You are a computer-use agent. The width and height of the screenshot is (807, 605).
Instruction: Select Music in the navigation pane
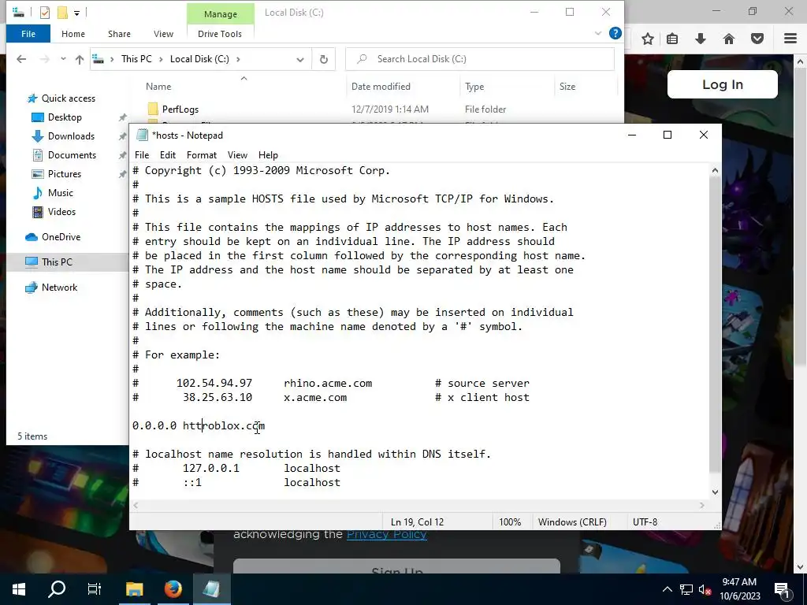[x=60, y=193]
